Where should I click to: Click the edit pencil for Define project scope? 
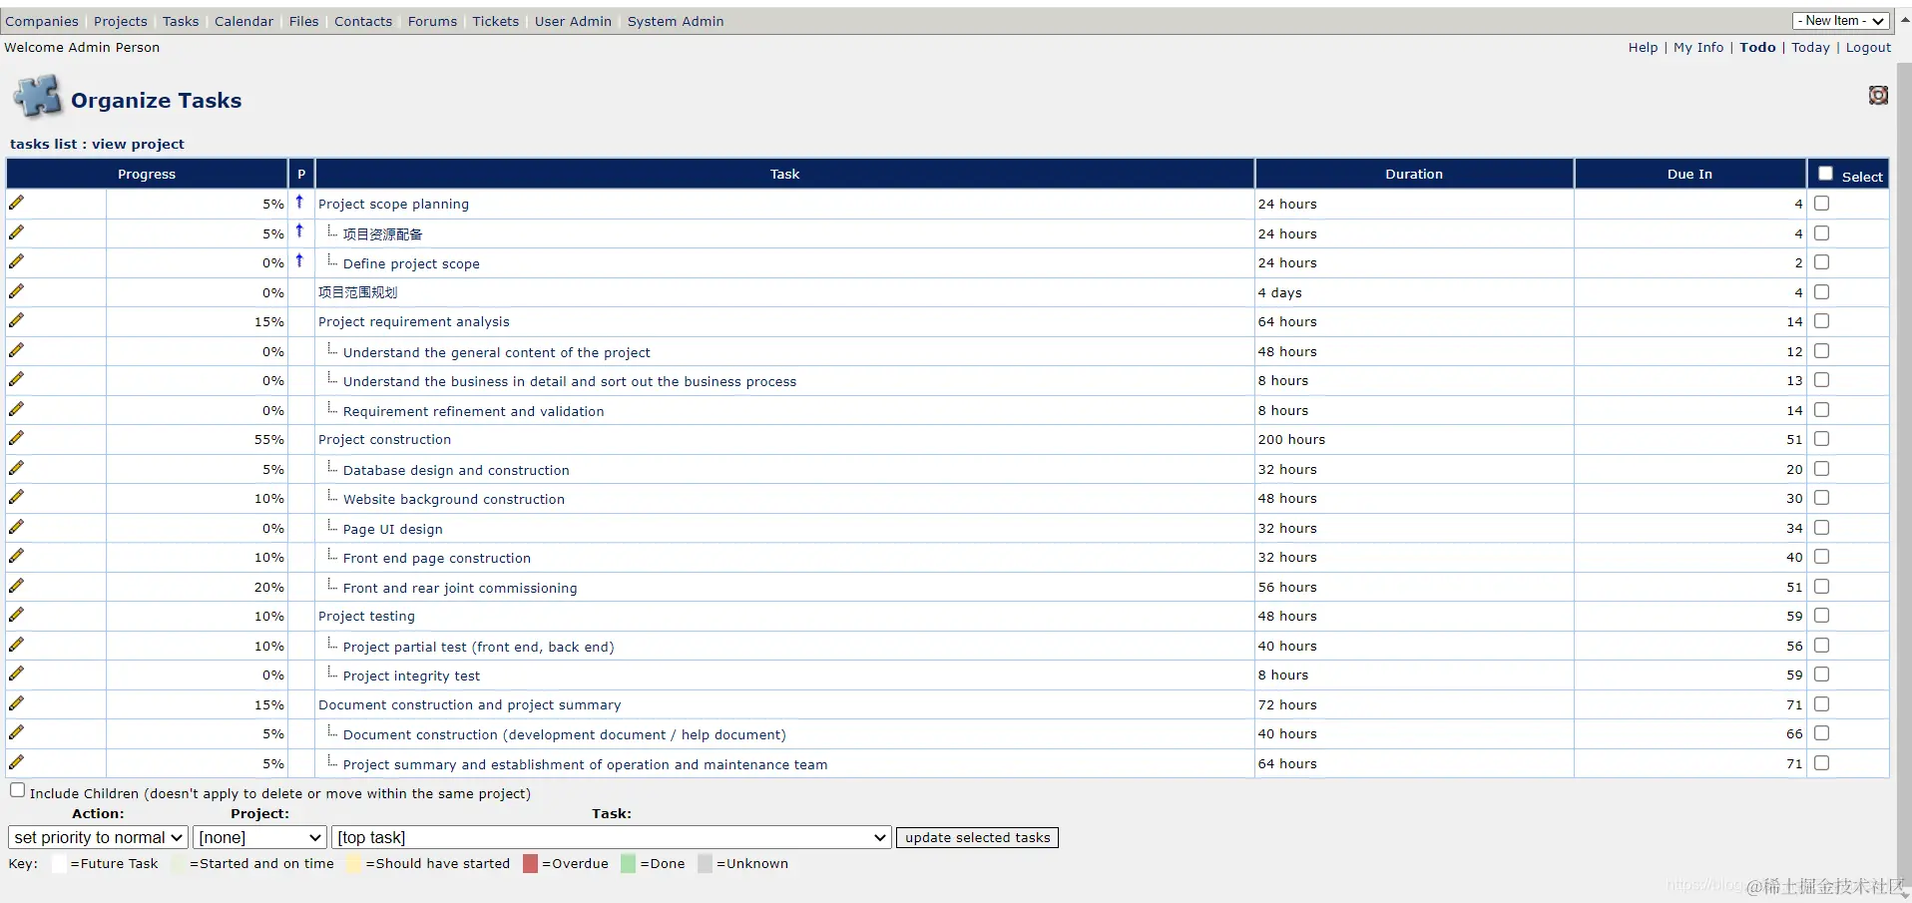click(16, 261)
